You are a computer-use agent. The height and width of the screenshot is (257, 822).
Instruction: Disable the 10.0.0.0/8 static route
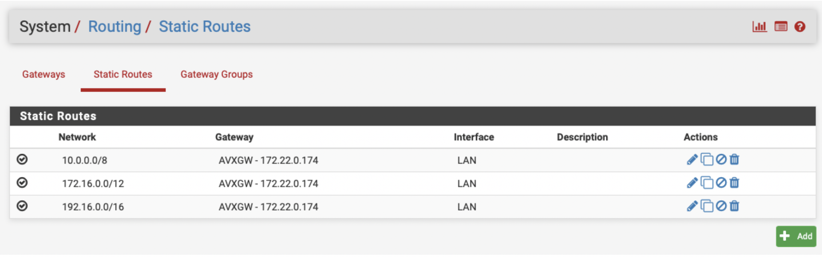coord(721,160)
